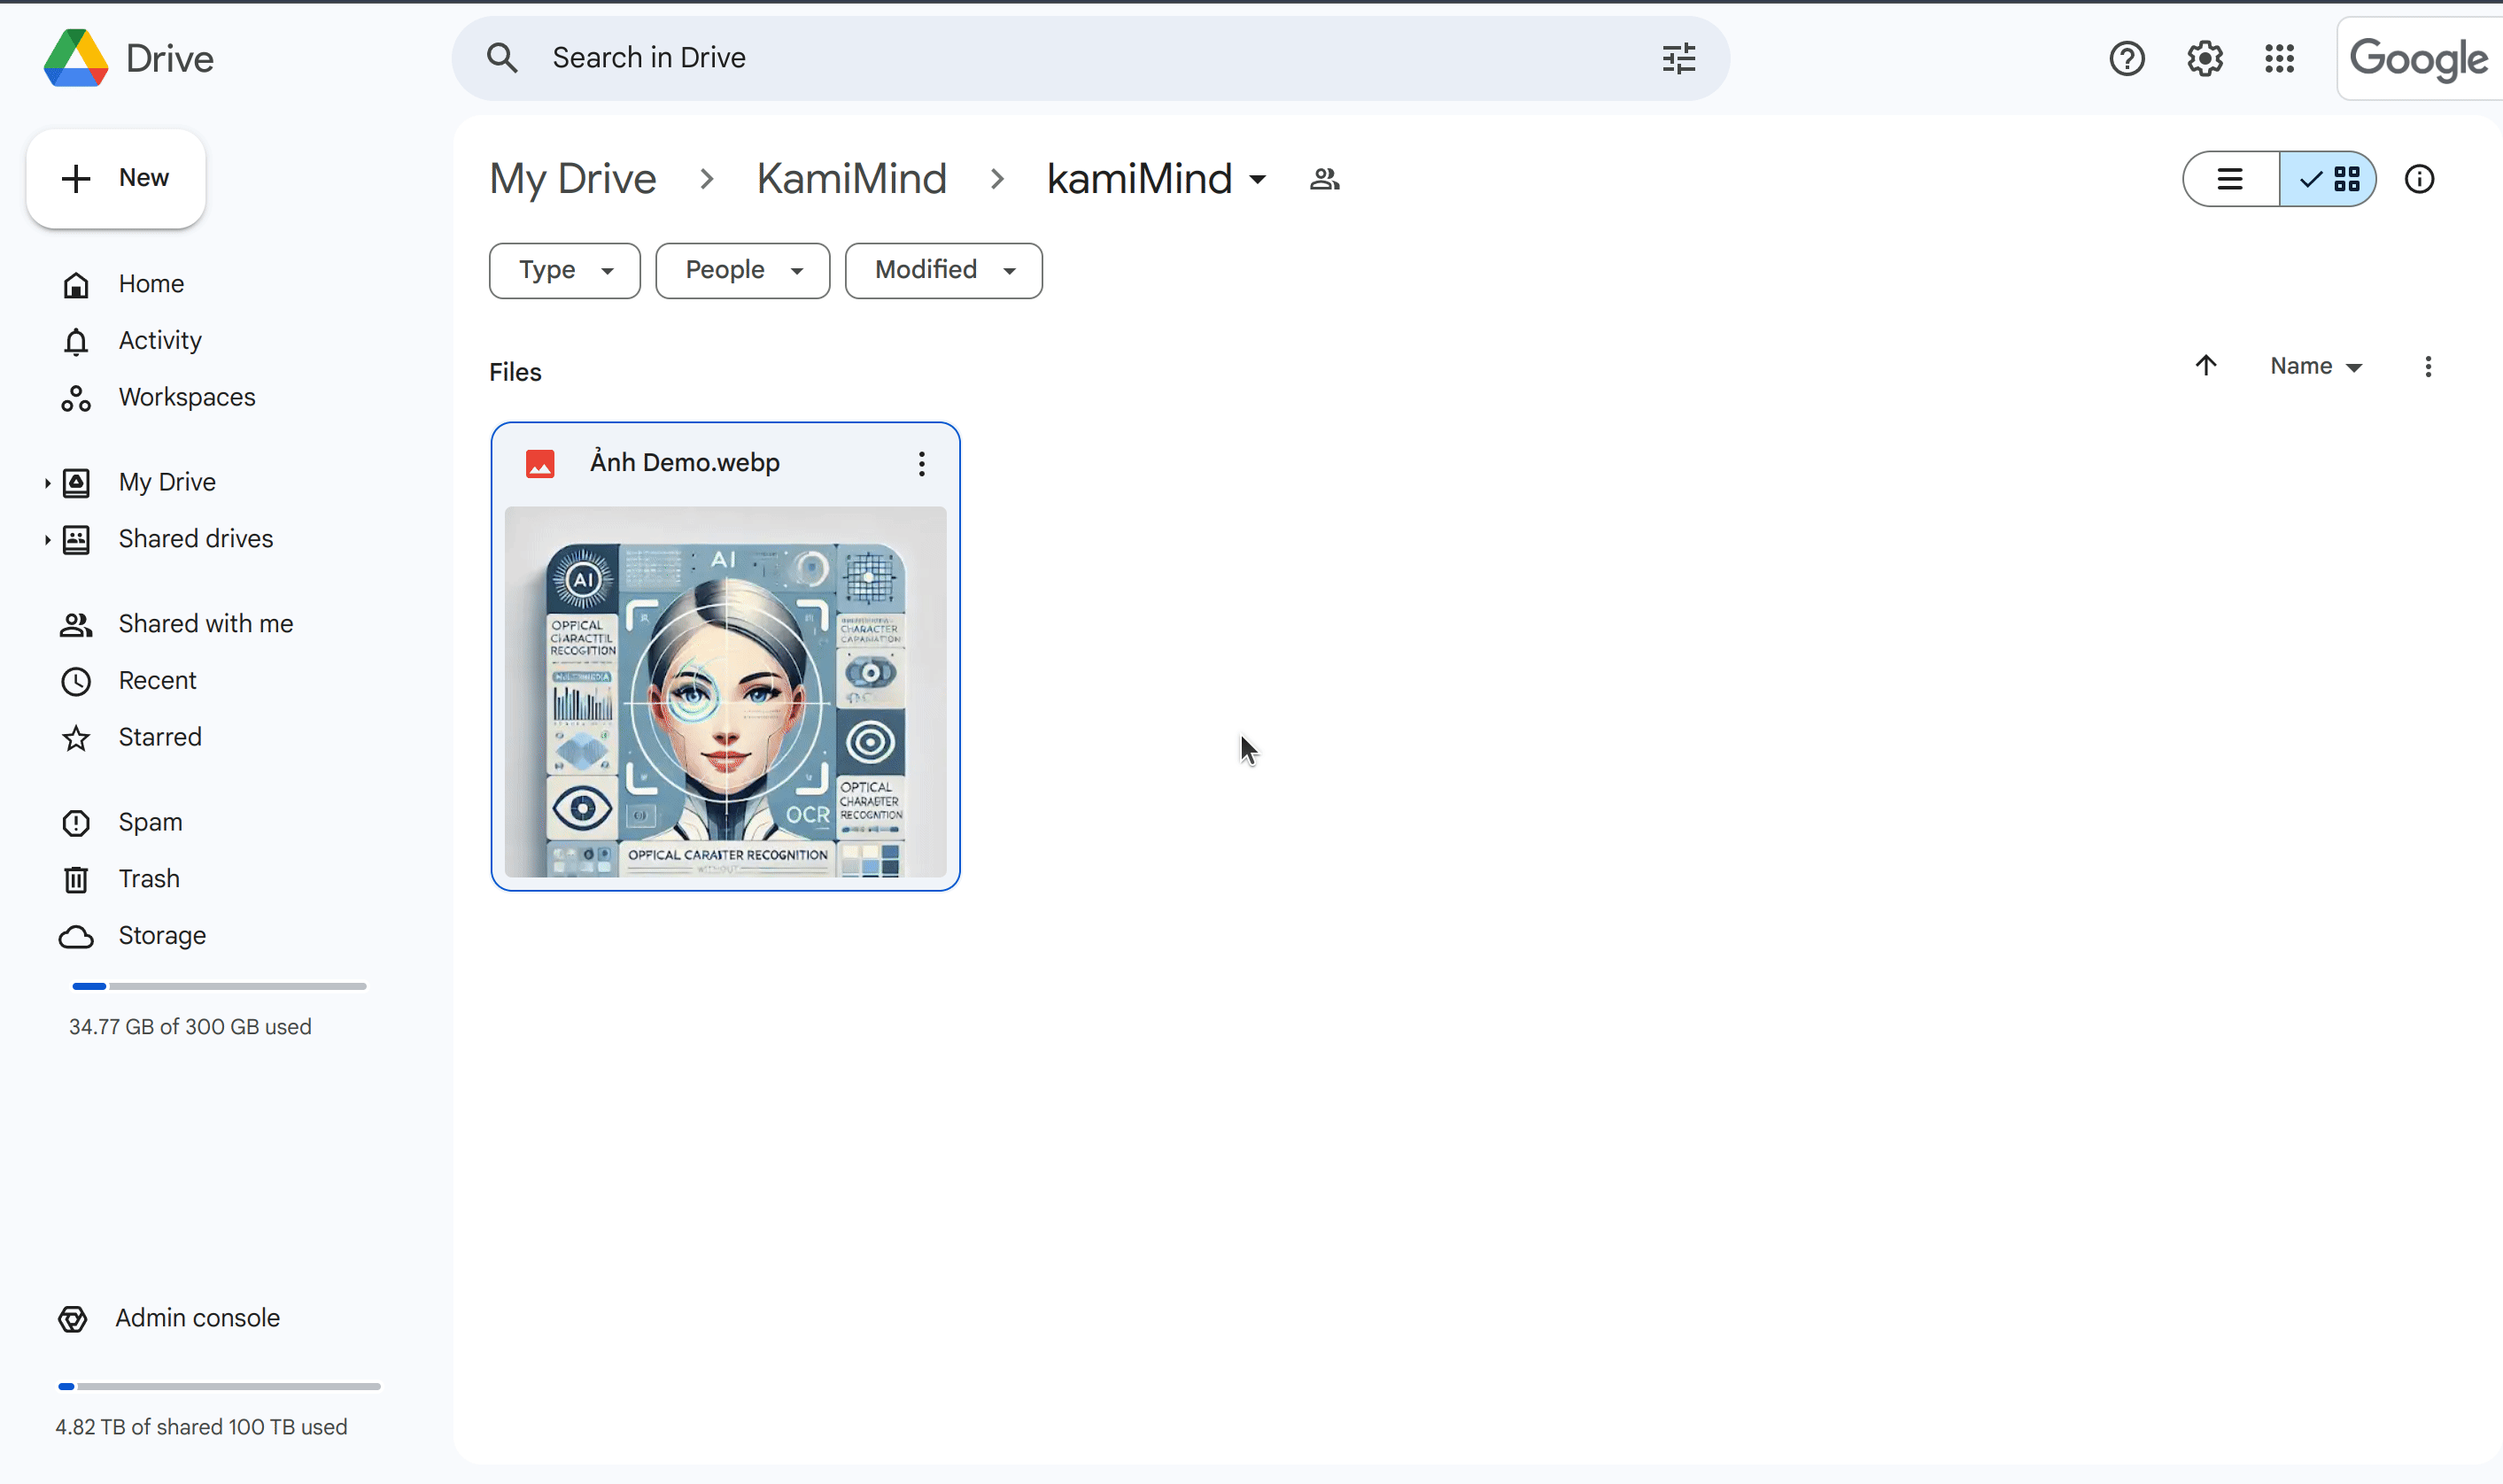Image resolution: width=2503 pixels, height=1484 pixels.
Task: Expand the kamiMind folder name dropdown
Action: pyautogui.click(x=1257, y=180)
